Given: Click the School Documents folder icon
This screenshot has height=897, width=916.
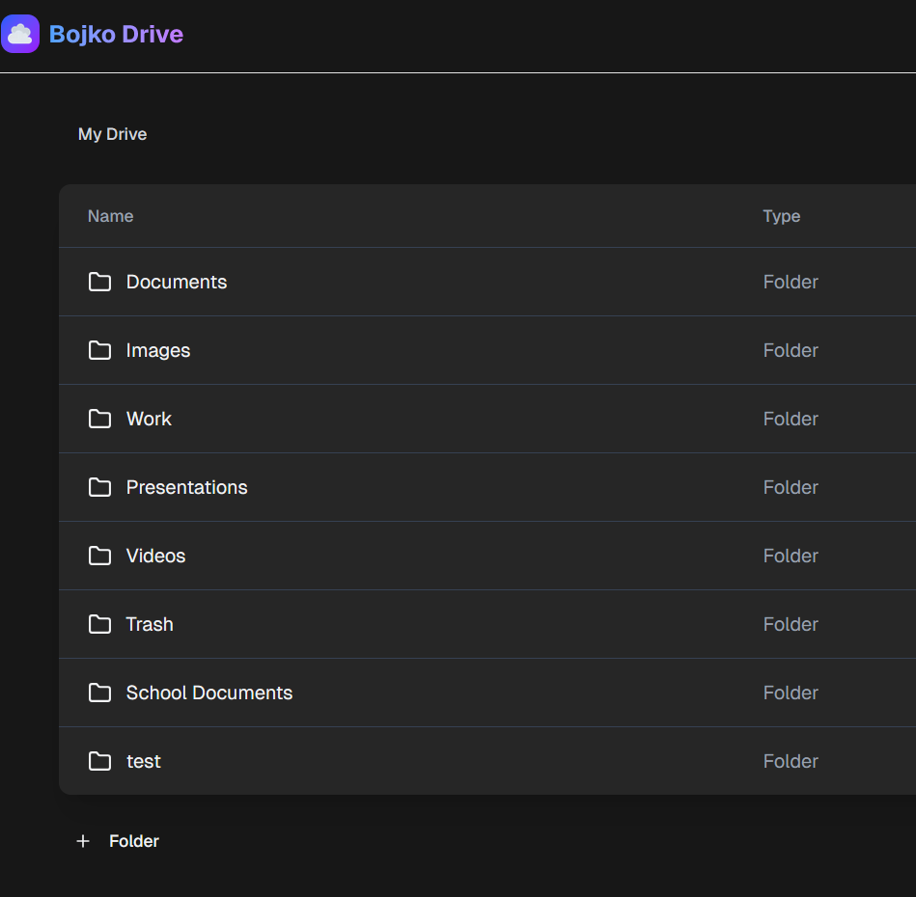Looking at the screenshot, I should click(99, 693).
